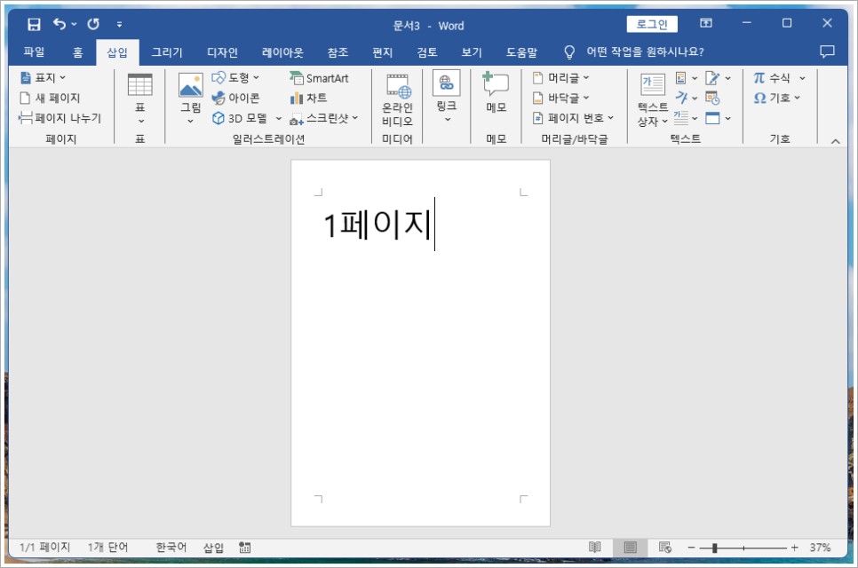Expand the 수식 equation dropdown arrow
The width and height of the screenshot is (858, 568).
click(802, 78)
